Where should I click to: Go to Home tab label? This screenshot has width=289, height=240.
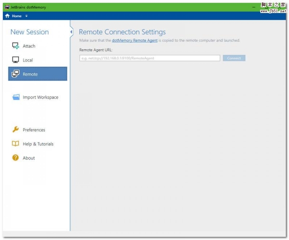pos(17,16)
